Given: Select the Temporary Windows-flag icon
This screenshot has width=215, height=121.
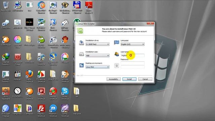Looking at the screenshot, I should [x=18, y=110].
